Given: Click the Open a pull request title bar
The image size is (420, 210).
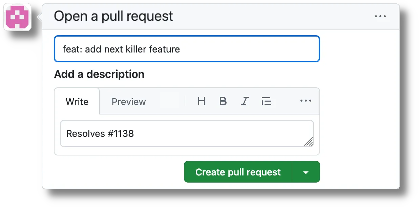Looking at the screenshot, I should click(114, 16).
